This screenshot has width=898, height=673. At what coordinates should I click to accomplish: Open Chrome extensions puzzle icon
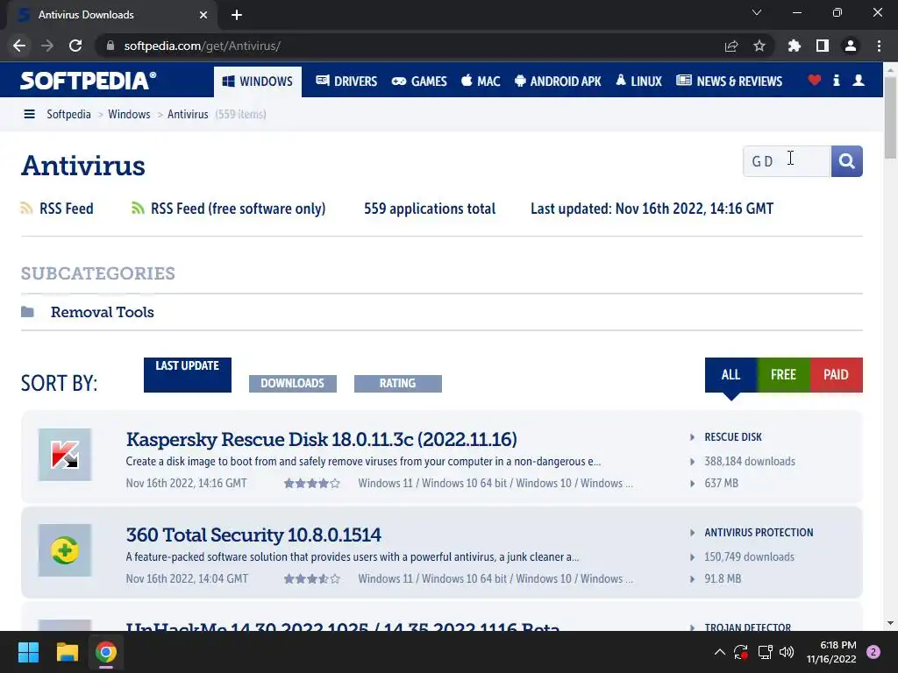pos(795,46)
